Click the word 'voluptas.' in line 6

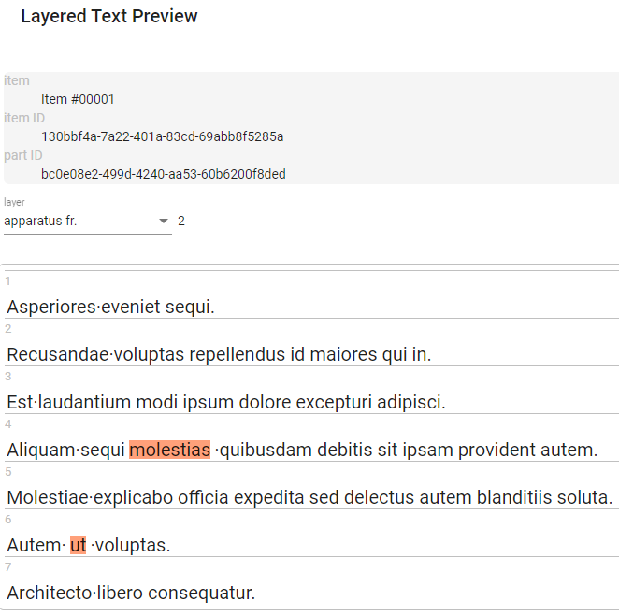pos(133,545)
